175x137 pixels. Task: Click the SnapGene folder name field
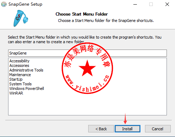[87, 53]
